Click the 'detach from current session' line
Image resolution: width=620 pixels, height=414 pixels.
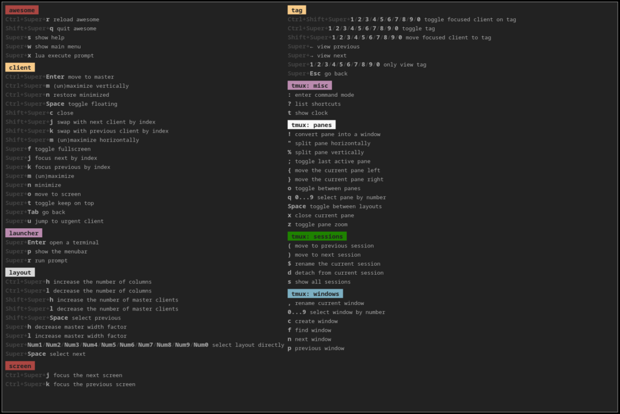[339, 272]
